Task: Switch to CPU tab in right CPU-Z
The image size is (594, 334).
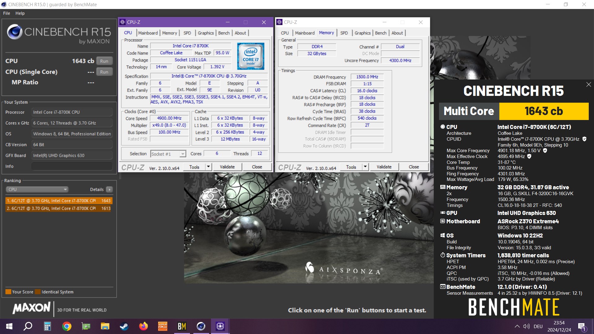Action: pyautogui.click(x=285, y=33)
